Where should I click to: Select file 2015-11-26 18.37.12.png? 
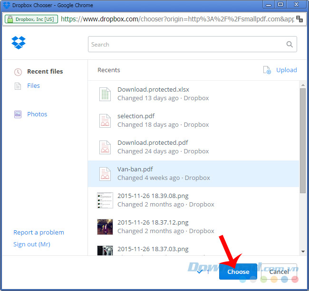point(193,227)
